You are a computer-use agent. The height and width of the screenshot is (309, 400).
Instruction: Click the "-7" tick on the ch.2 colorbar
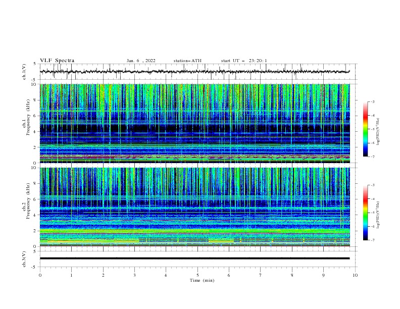[x=372, y=240]
